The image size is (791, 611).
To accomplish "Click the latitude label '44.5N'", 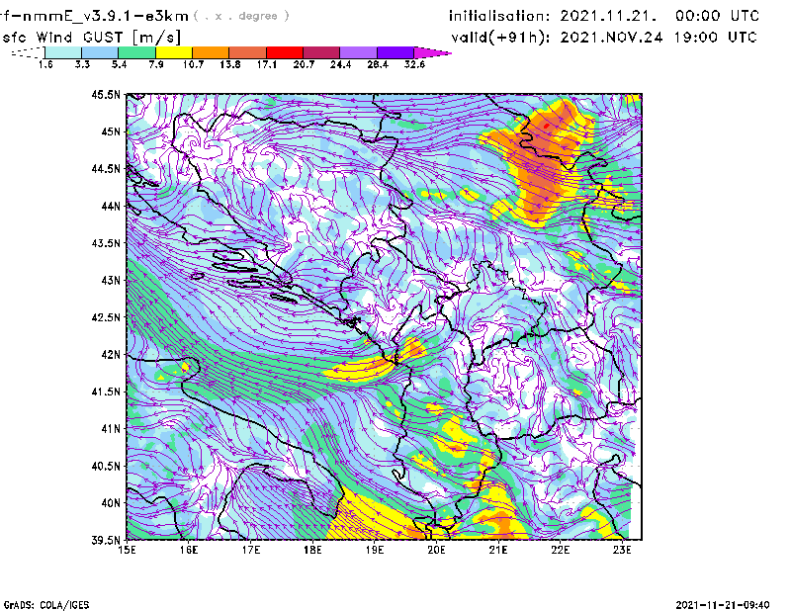I will [x=106, y=168].
